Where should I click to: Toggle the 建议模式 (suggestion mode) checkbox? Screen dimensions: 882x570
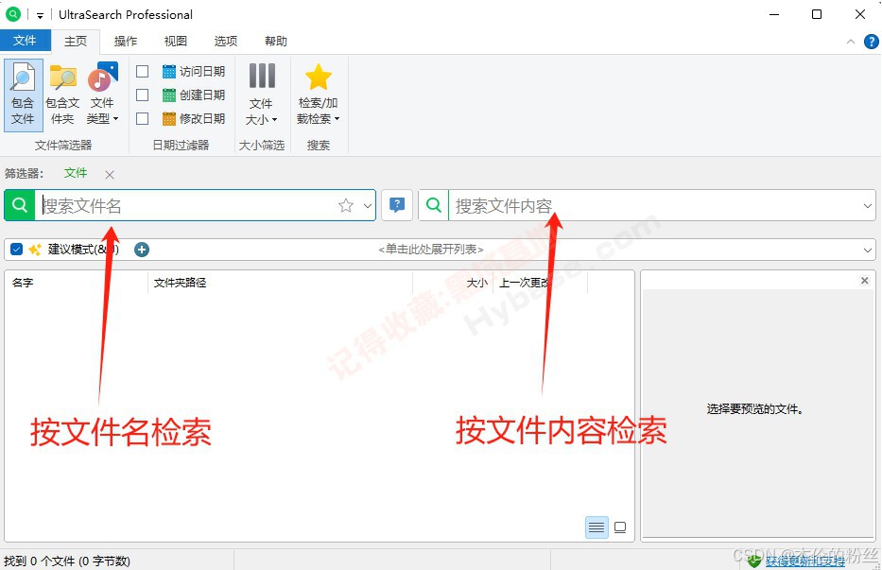pos(16,250)
